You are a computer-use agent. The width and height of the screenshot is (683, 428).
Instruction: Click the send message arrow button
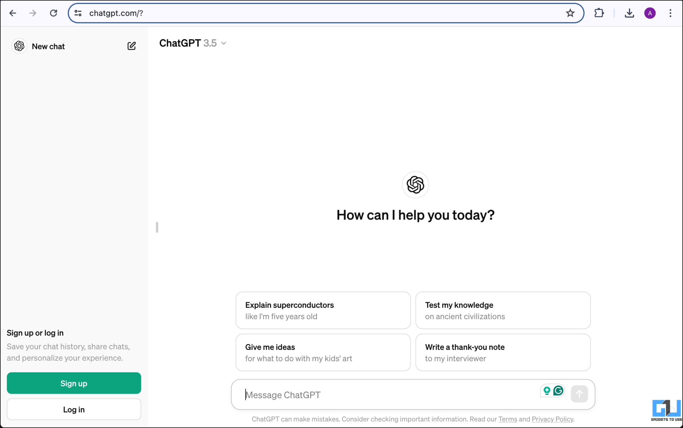(x=579, y=394)
